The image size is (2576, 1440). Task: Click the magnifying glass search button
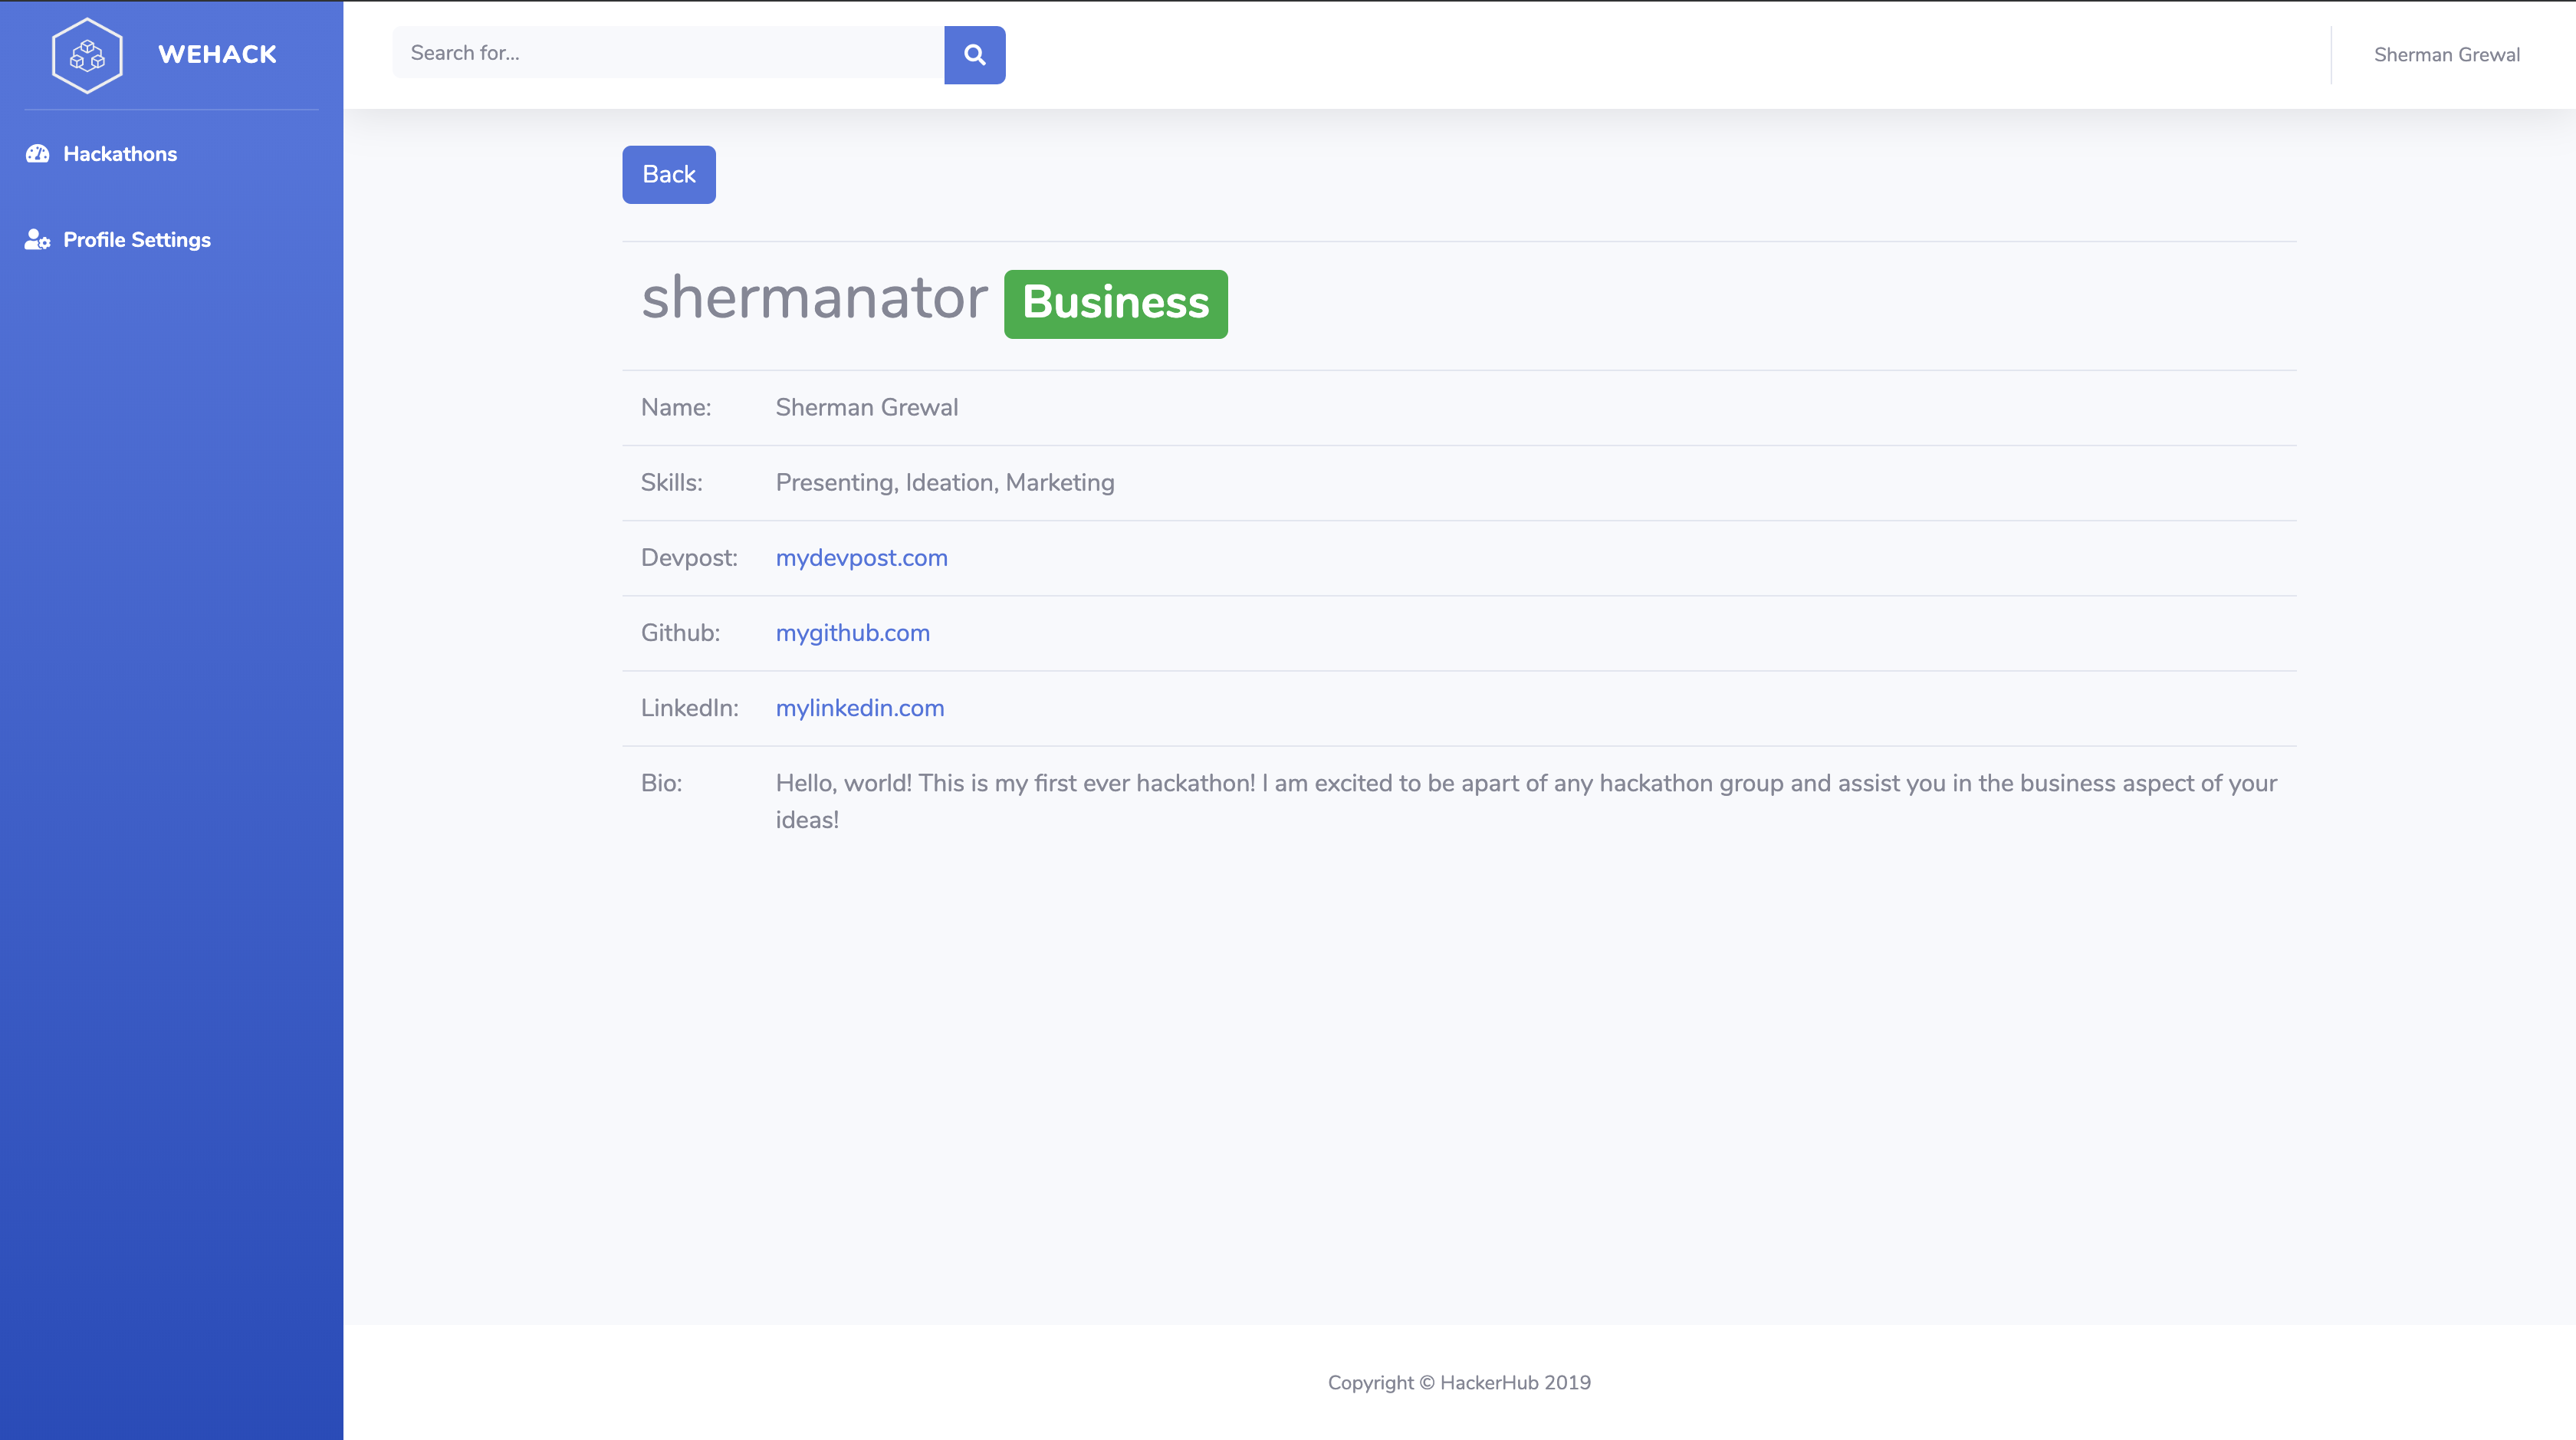pyautogui.click(x=974, y=55)
